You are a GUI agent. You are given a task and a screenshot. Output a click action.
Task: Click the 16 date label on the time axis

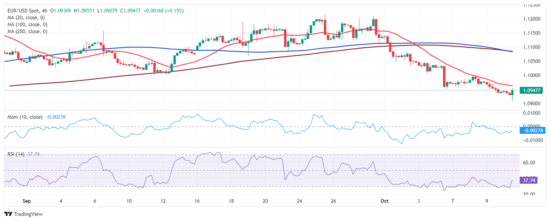(197, 201)
